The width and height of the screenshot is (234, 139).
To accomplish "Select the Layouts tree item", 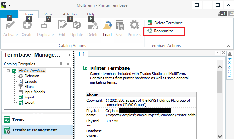I will (x=31, y=81).
